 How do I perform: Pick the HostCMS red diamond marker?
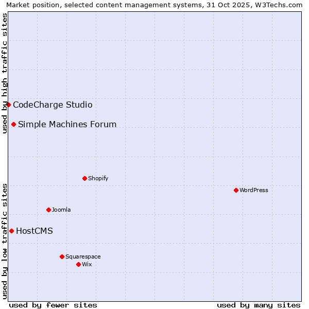point(11,231)
